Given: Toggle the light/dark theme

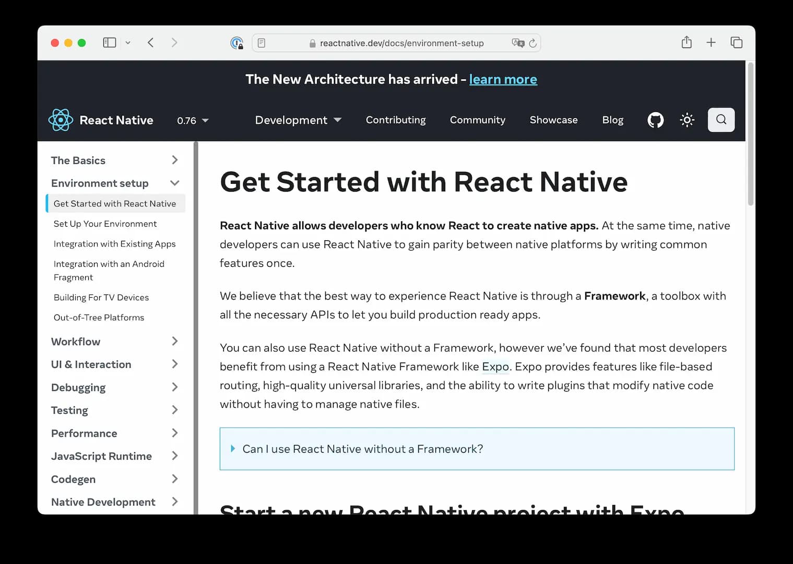Looking at the screenshot, I should pos(687,120).
